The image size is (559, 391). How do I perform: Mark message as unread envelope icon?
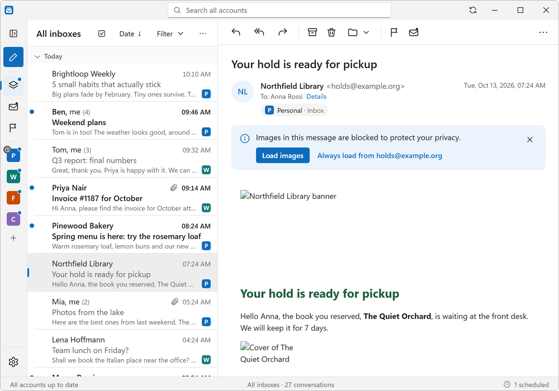tap(414, 32)
